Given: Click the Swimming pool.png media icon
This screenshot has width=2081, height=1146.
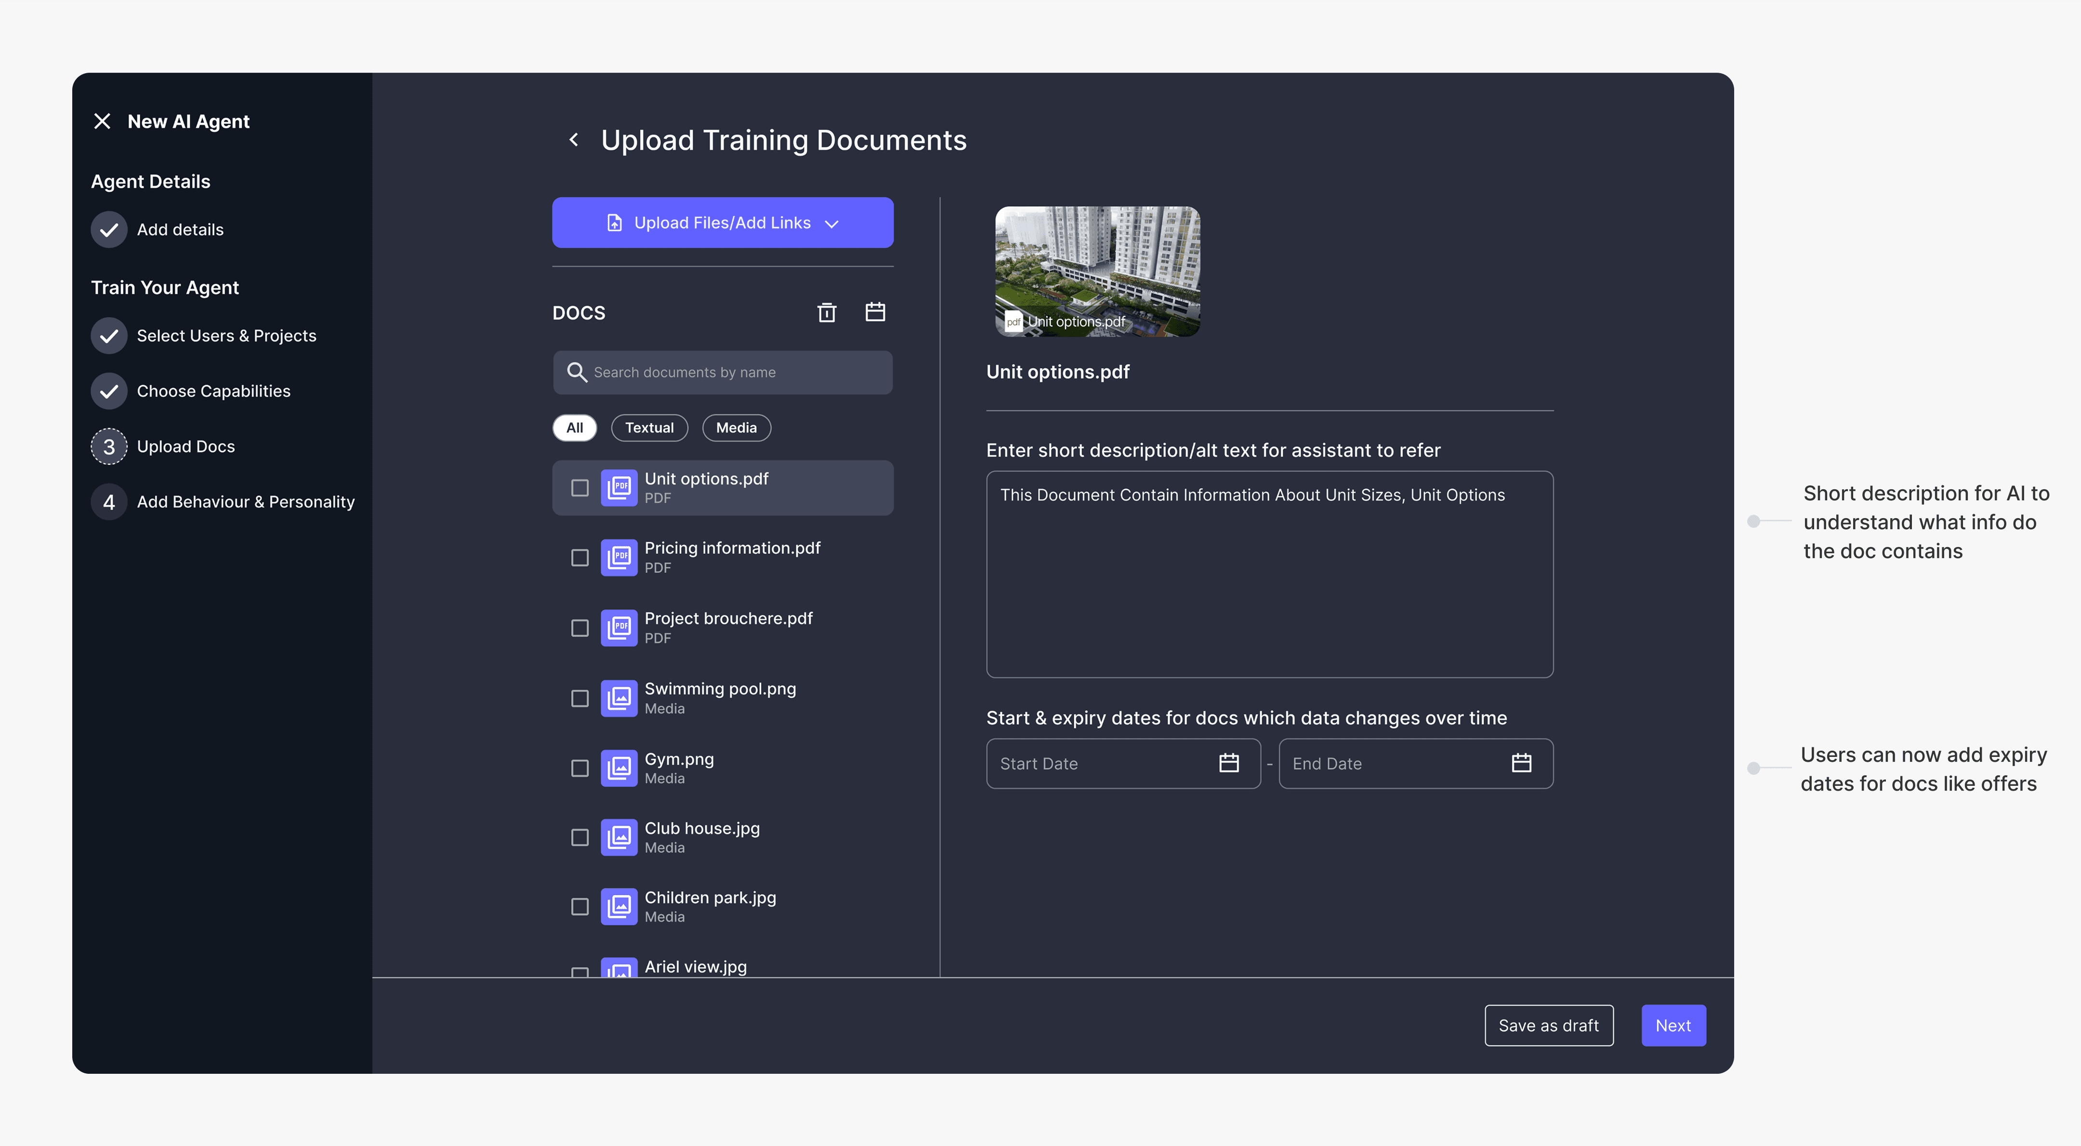Looking at the screenshot, I should pos(619,698).
